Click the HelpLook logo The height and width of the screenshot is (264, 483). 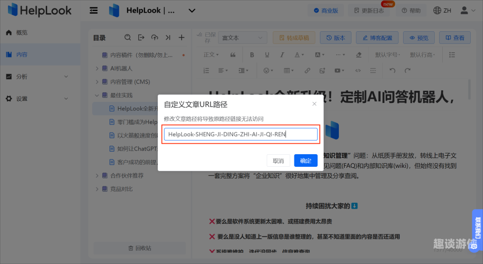point(40,10)
